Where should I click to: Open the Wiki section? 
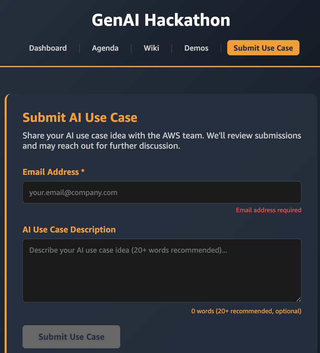(x=151, y=48)
